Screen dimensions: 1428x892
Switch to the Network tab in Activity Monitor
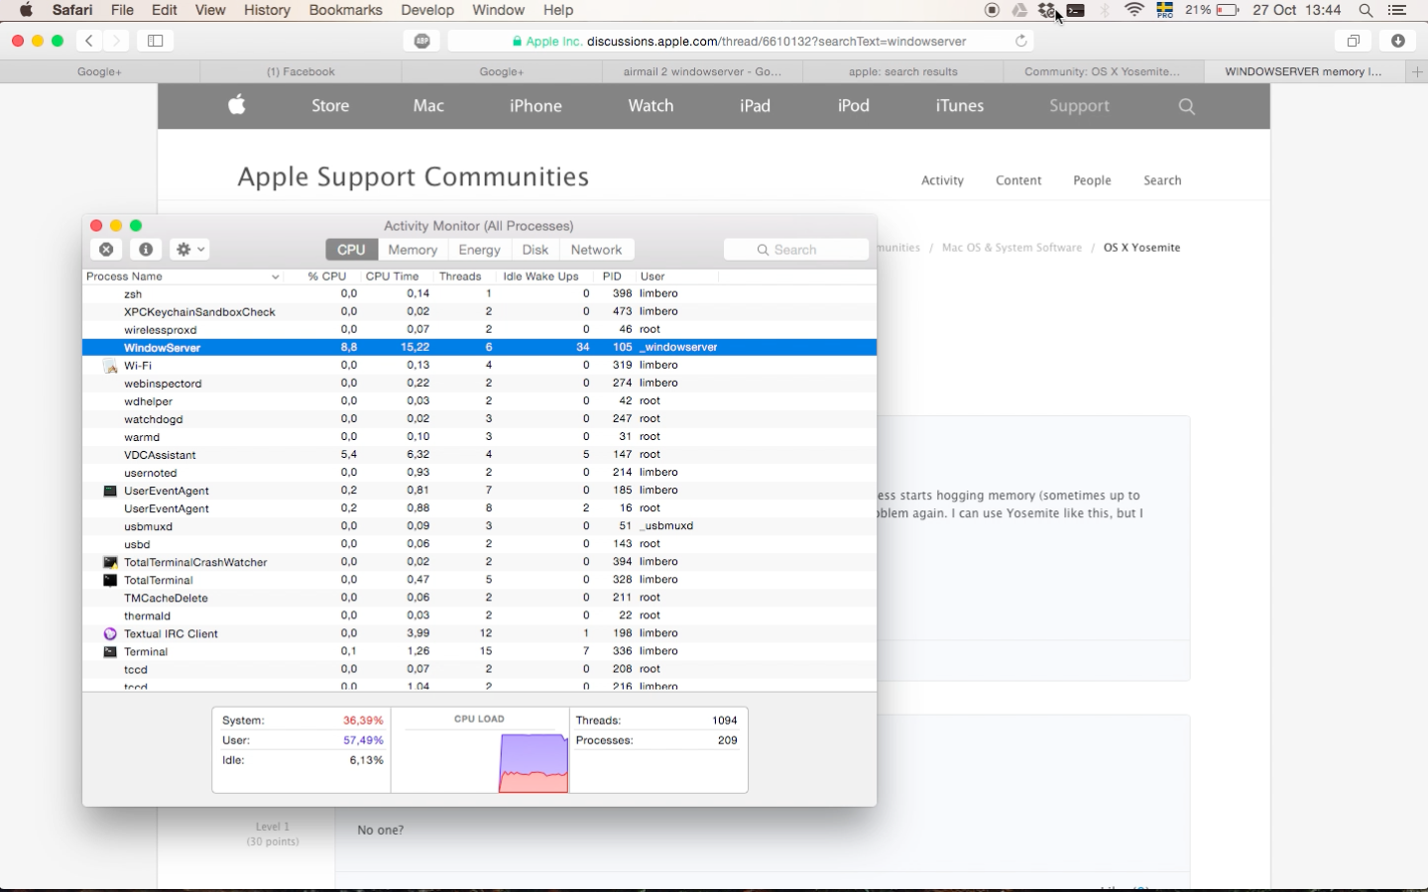click(x=596, y=250)
